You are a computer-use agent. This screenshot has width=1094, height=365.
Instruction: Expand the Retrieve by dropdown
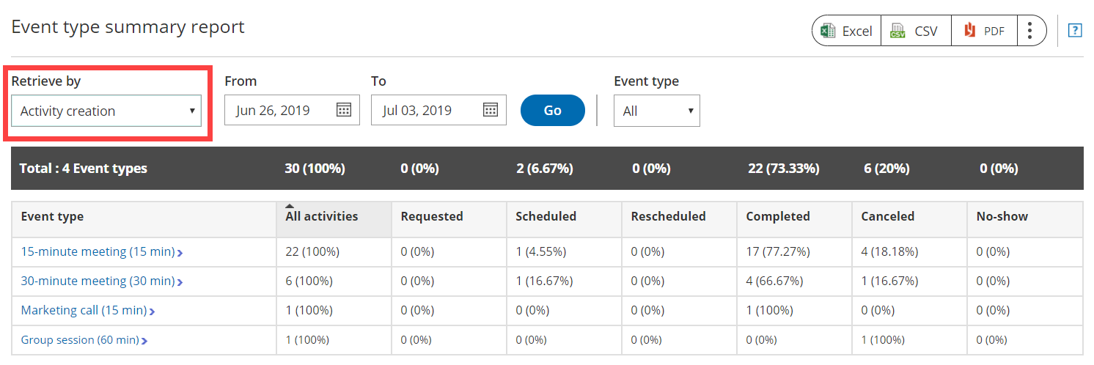coord(106,111)
